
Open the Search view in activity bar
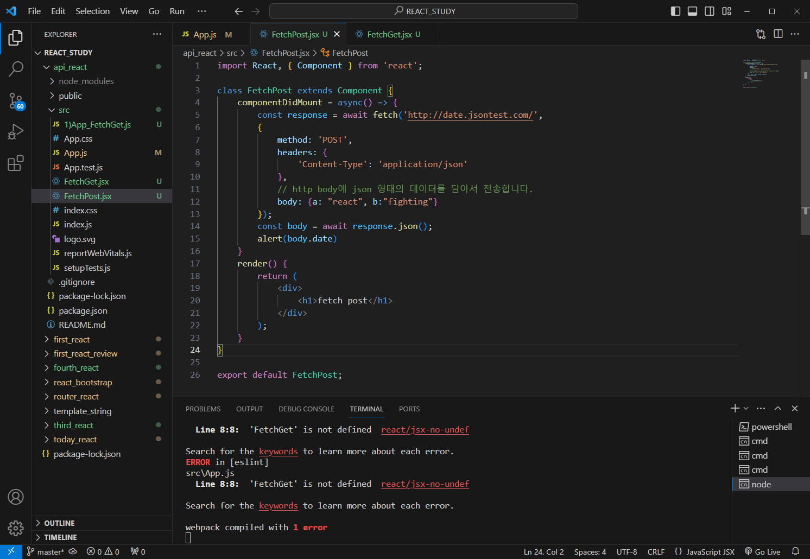(x=16, y=69)
